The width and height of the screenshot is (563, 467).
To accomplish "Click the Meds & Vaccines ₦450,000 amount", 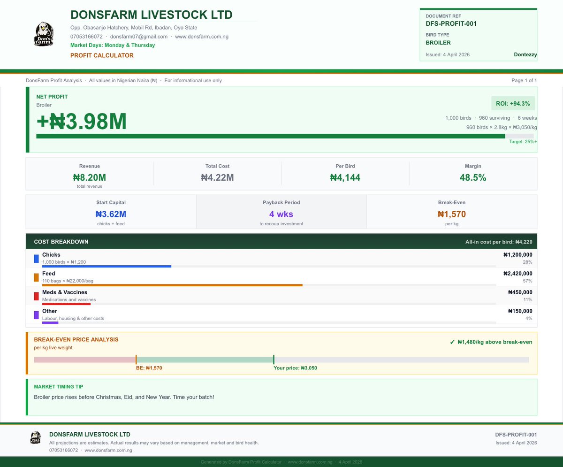I will [x=520, y=292].
